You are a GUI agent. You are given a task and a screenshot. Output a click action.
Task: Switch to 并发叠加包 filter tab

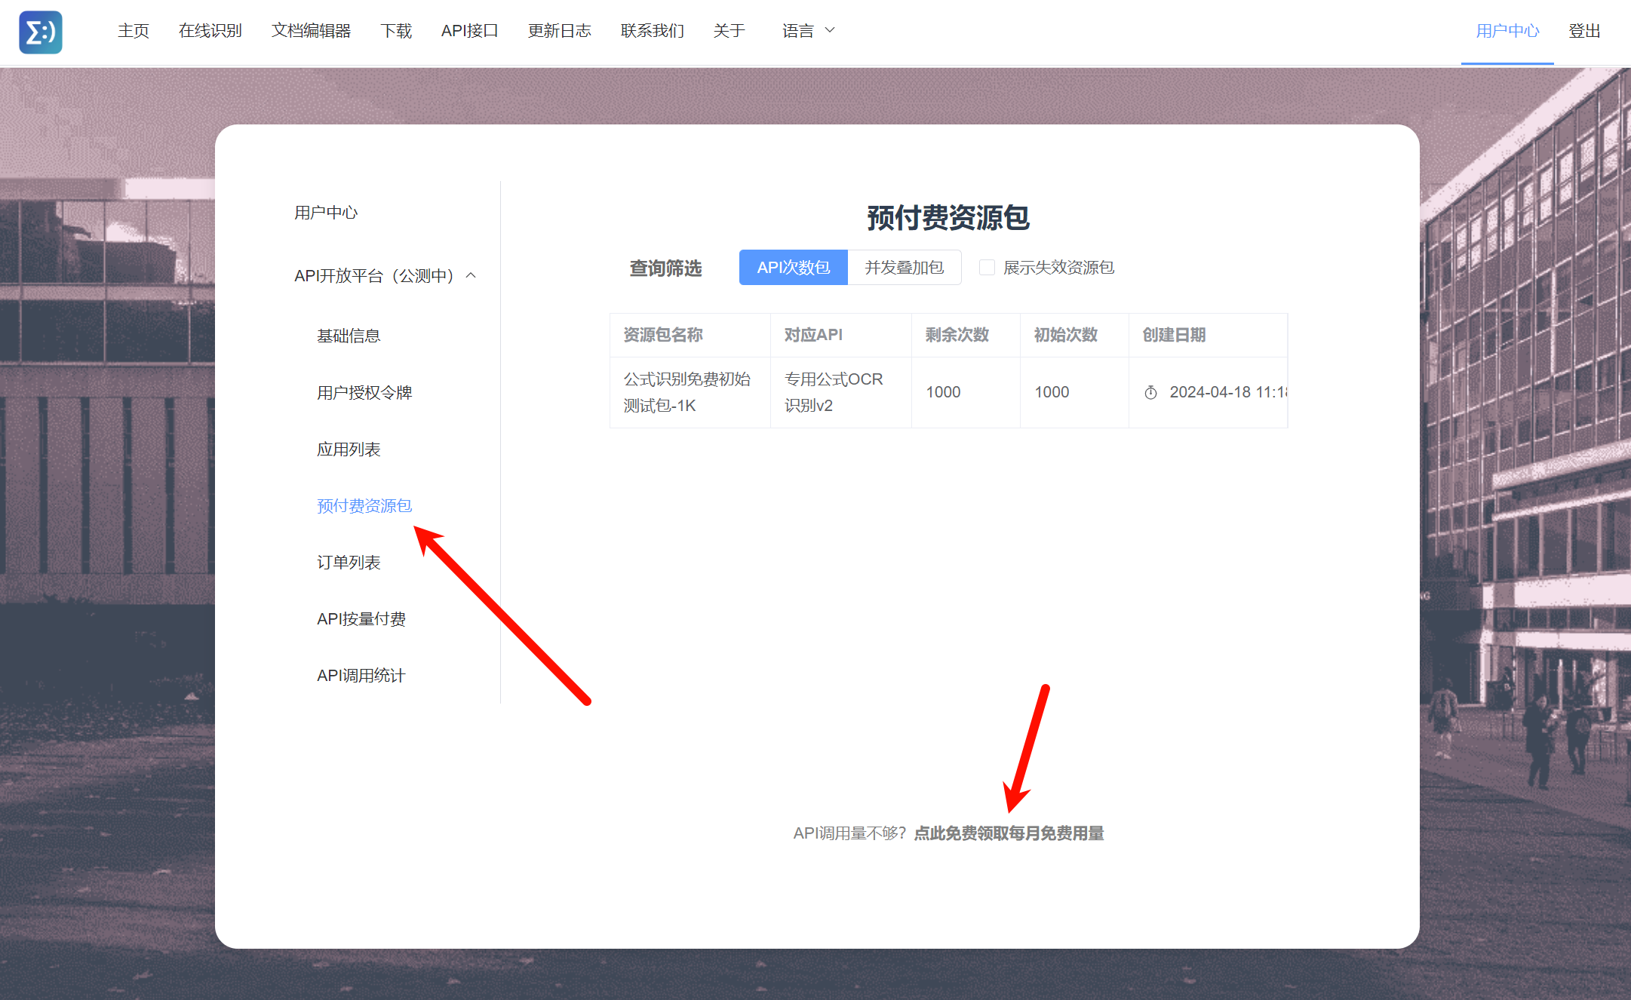tap(904, 268)
